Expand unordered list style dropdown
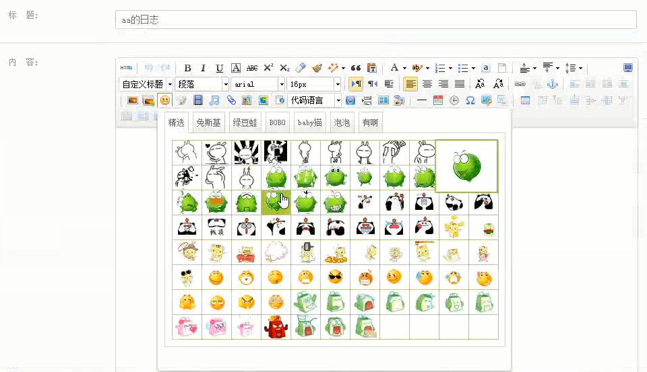 pos(473,69)
